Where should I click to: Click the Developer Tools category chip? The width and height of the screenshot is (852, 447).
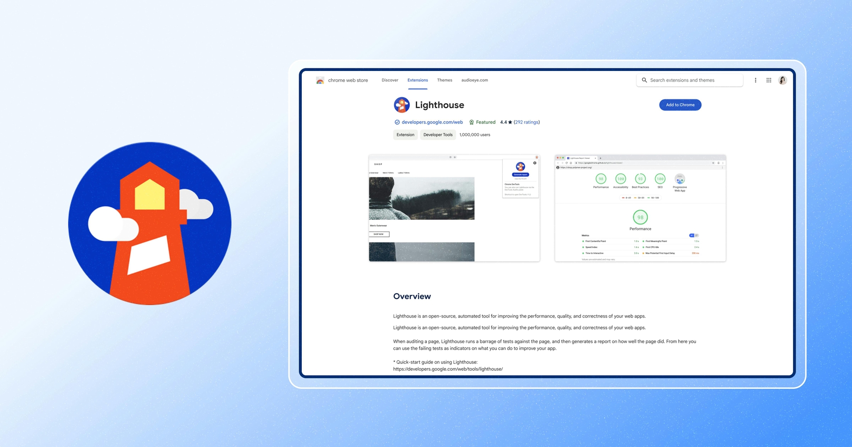[438, 135]
